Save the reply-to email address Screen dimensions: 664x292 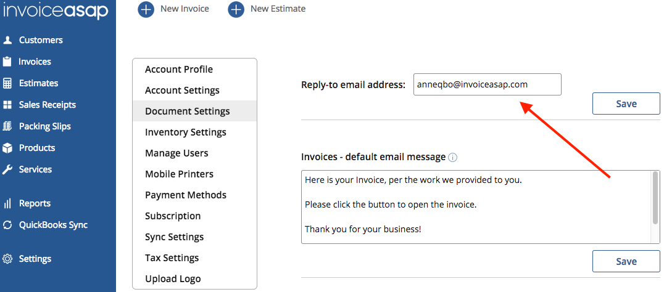[x=626, y=103]
